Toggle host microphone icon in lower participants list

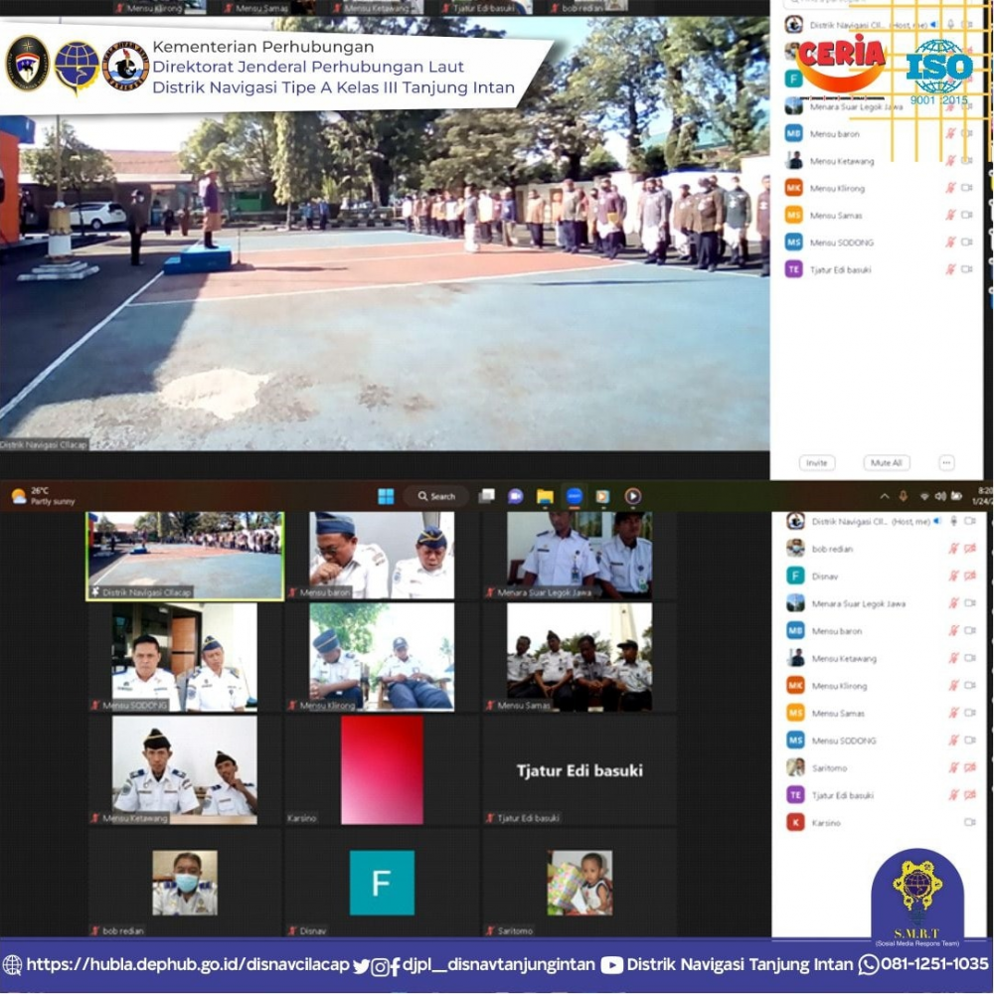pos(953,521)
